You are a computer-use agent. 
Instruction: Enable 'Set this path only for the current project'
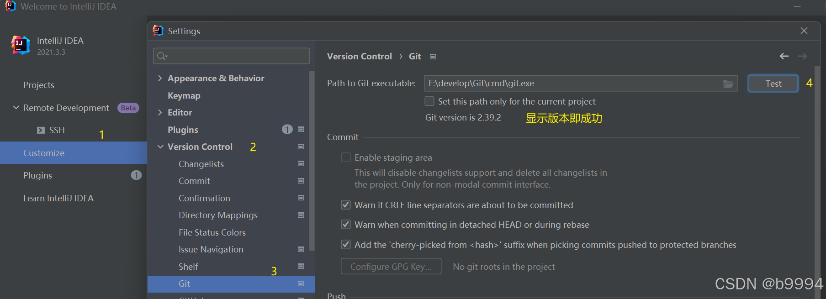pos(429,101)
